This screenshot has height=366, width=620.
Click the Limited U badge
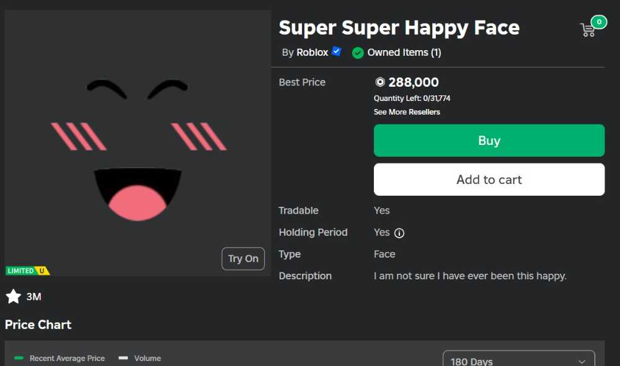27,271
